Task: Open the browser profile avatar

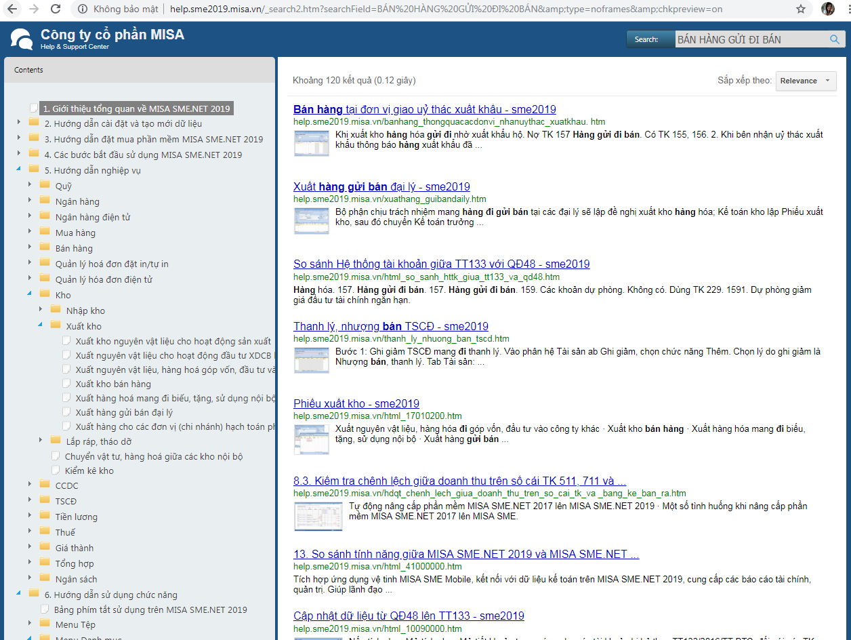Action: point(827,9)
